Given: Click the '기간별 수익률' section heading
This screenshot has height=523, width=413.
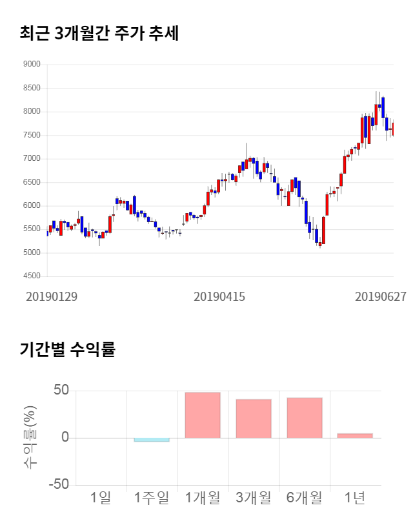Looking at the screenshot, I should [67, 350].
